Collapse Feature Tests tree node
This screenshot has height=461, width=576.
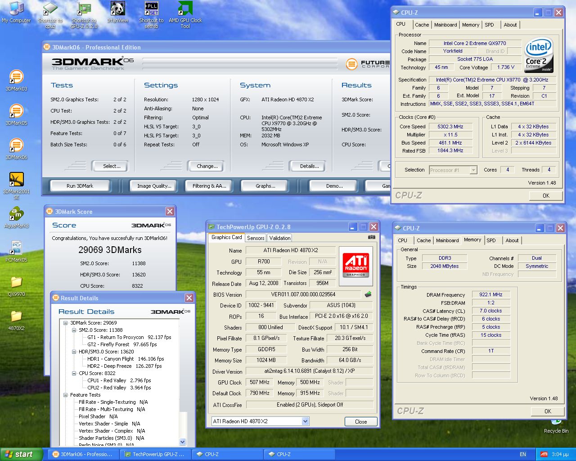coord(65,395)
